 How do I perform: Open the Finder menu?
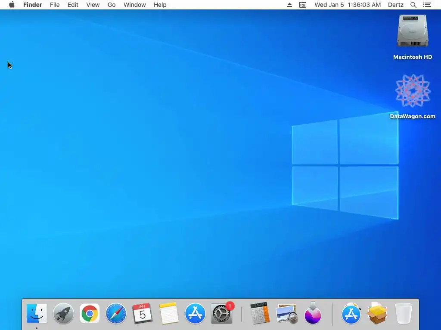pyautogui.click(x=33, y=5)
